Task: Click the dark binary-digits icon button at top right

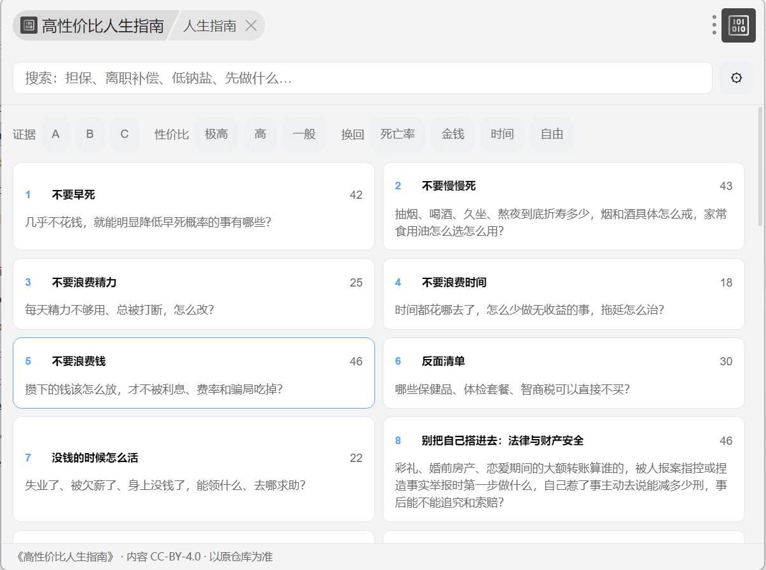Action: click(738, 25)
